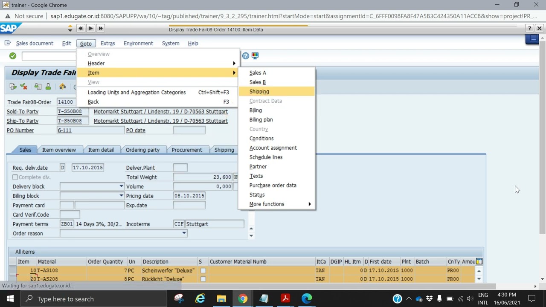Click the orange up/down arrows icon

[70, 28]
